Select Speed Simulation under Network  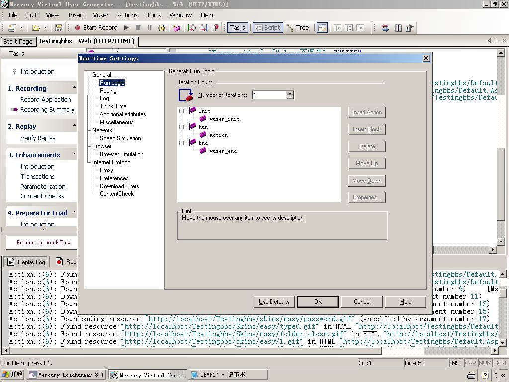(x=120, y=138)
